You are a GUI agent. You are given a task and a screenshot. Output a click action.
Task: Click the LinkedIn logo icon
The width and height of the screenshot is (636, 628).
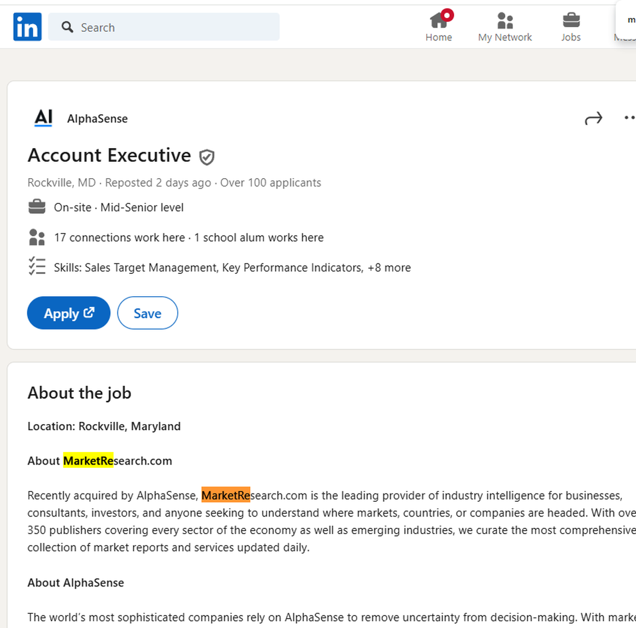(x=27, y=27)
